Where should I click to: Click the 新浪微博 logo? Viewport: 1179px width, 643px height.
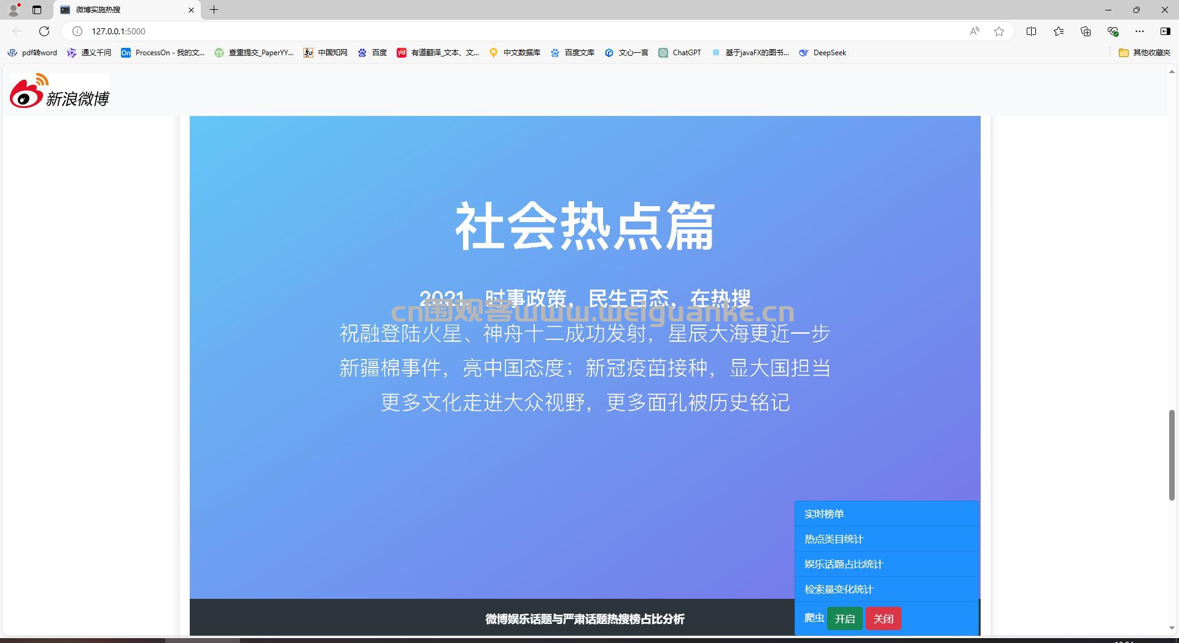pyautogui.click(x=60, y=91)
